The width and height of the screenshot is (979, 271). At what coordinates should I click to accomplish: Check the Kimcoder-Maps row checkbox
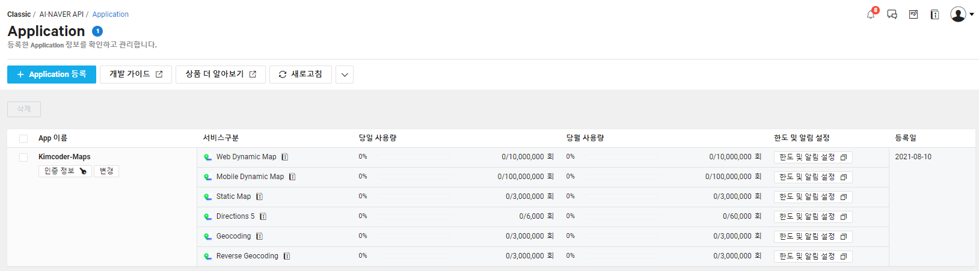[23, 157]
